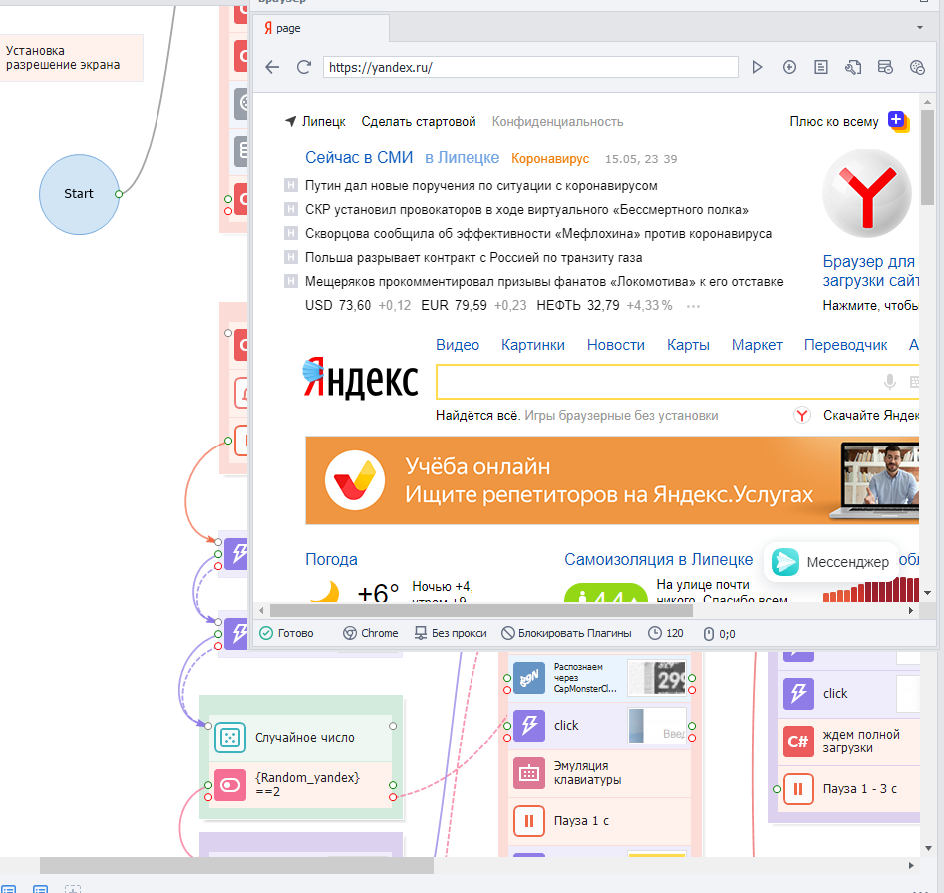Open the Погода weather link
Viewport: 944px width, 893px height.
click(331, 560)
